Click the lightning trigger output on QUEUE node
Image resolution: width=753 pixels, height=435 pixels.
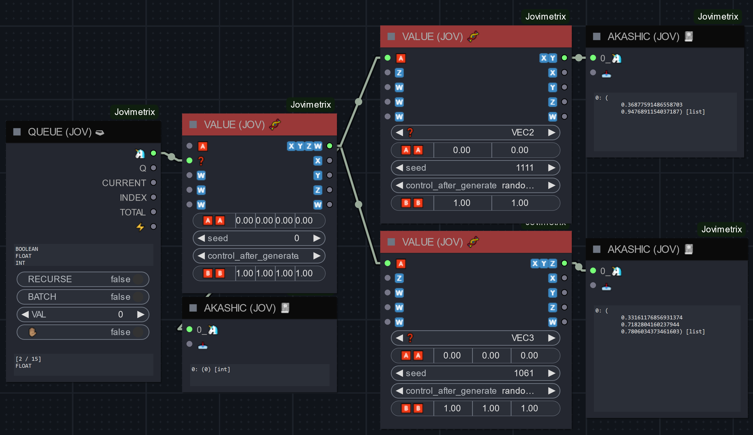pos(153,227)
